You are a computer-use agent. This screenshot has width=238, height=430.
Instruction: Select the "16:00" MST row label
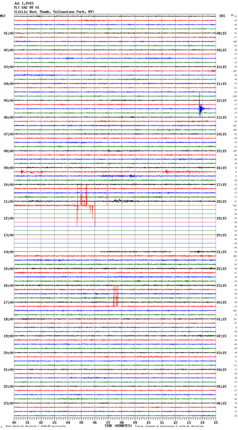coord(8,286)
